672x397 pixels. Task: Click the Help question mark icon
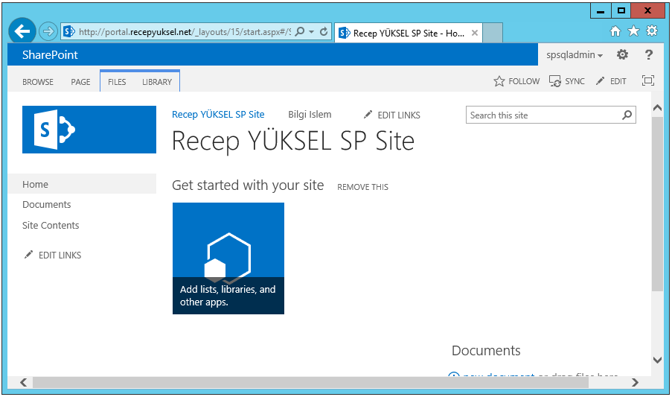(x=649, y=54)
